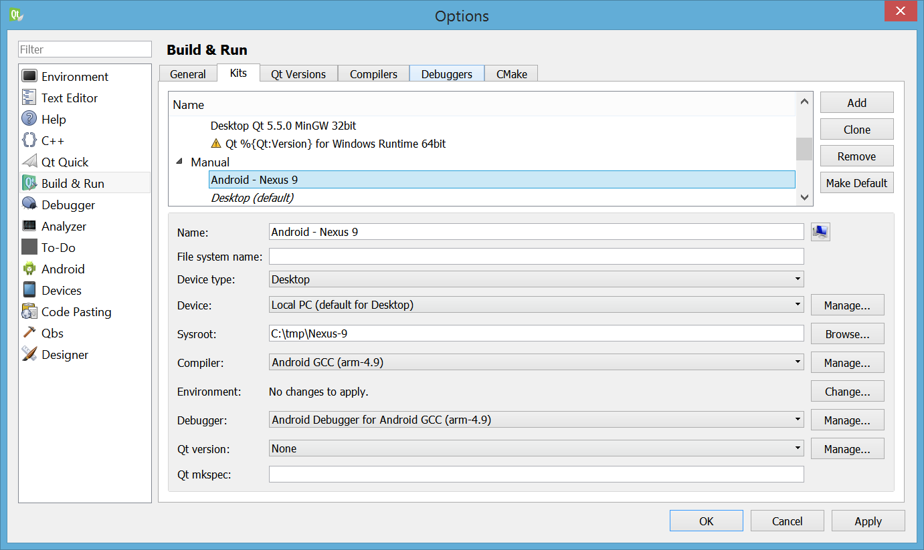Click Manage button next to Device

[847, 305]
